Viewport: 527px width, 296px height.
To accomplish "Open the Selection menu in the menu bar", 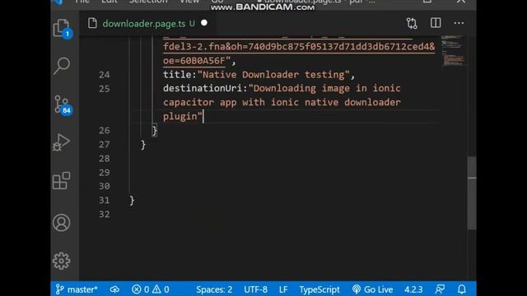I will (148, 2).
